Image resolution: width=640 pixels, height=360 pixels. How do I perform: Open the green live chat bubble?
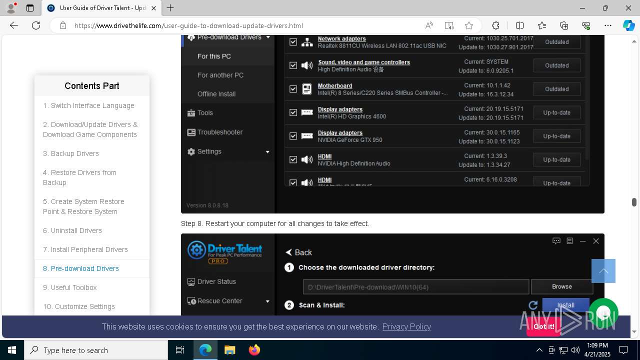[x=603, y=312]
